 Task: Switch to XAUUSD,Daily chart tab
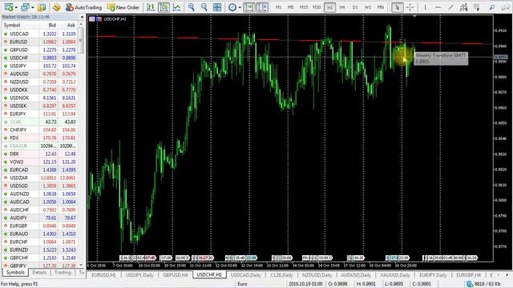395,275
